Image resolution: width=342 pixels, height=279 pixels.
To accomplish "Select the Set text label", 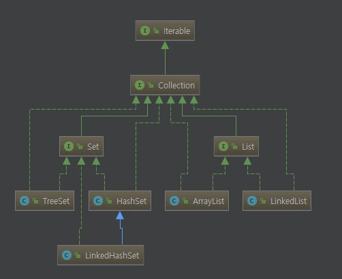I will 93,147.
